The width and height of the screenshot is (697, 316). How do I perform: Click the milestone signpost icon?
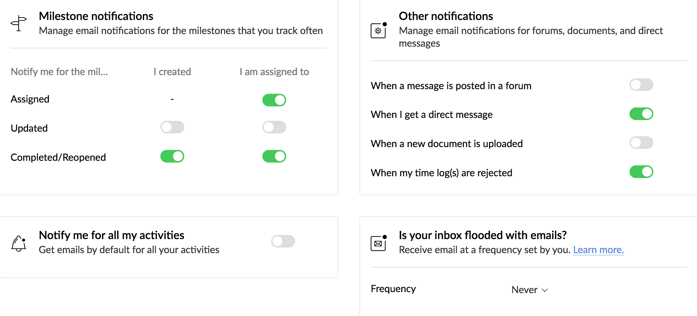pyautogui.click(x=19, y=24)
